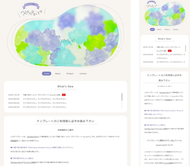Tap About in the mobile preview menu
The height and width of the screenshot is (166, 190).
[x=159, y=29]
